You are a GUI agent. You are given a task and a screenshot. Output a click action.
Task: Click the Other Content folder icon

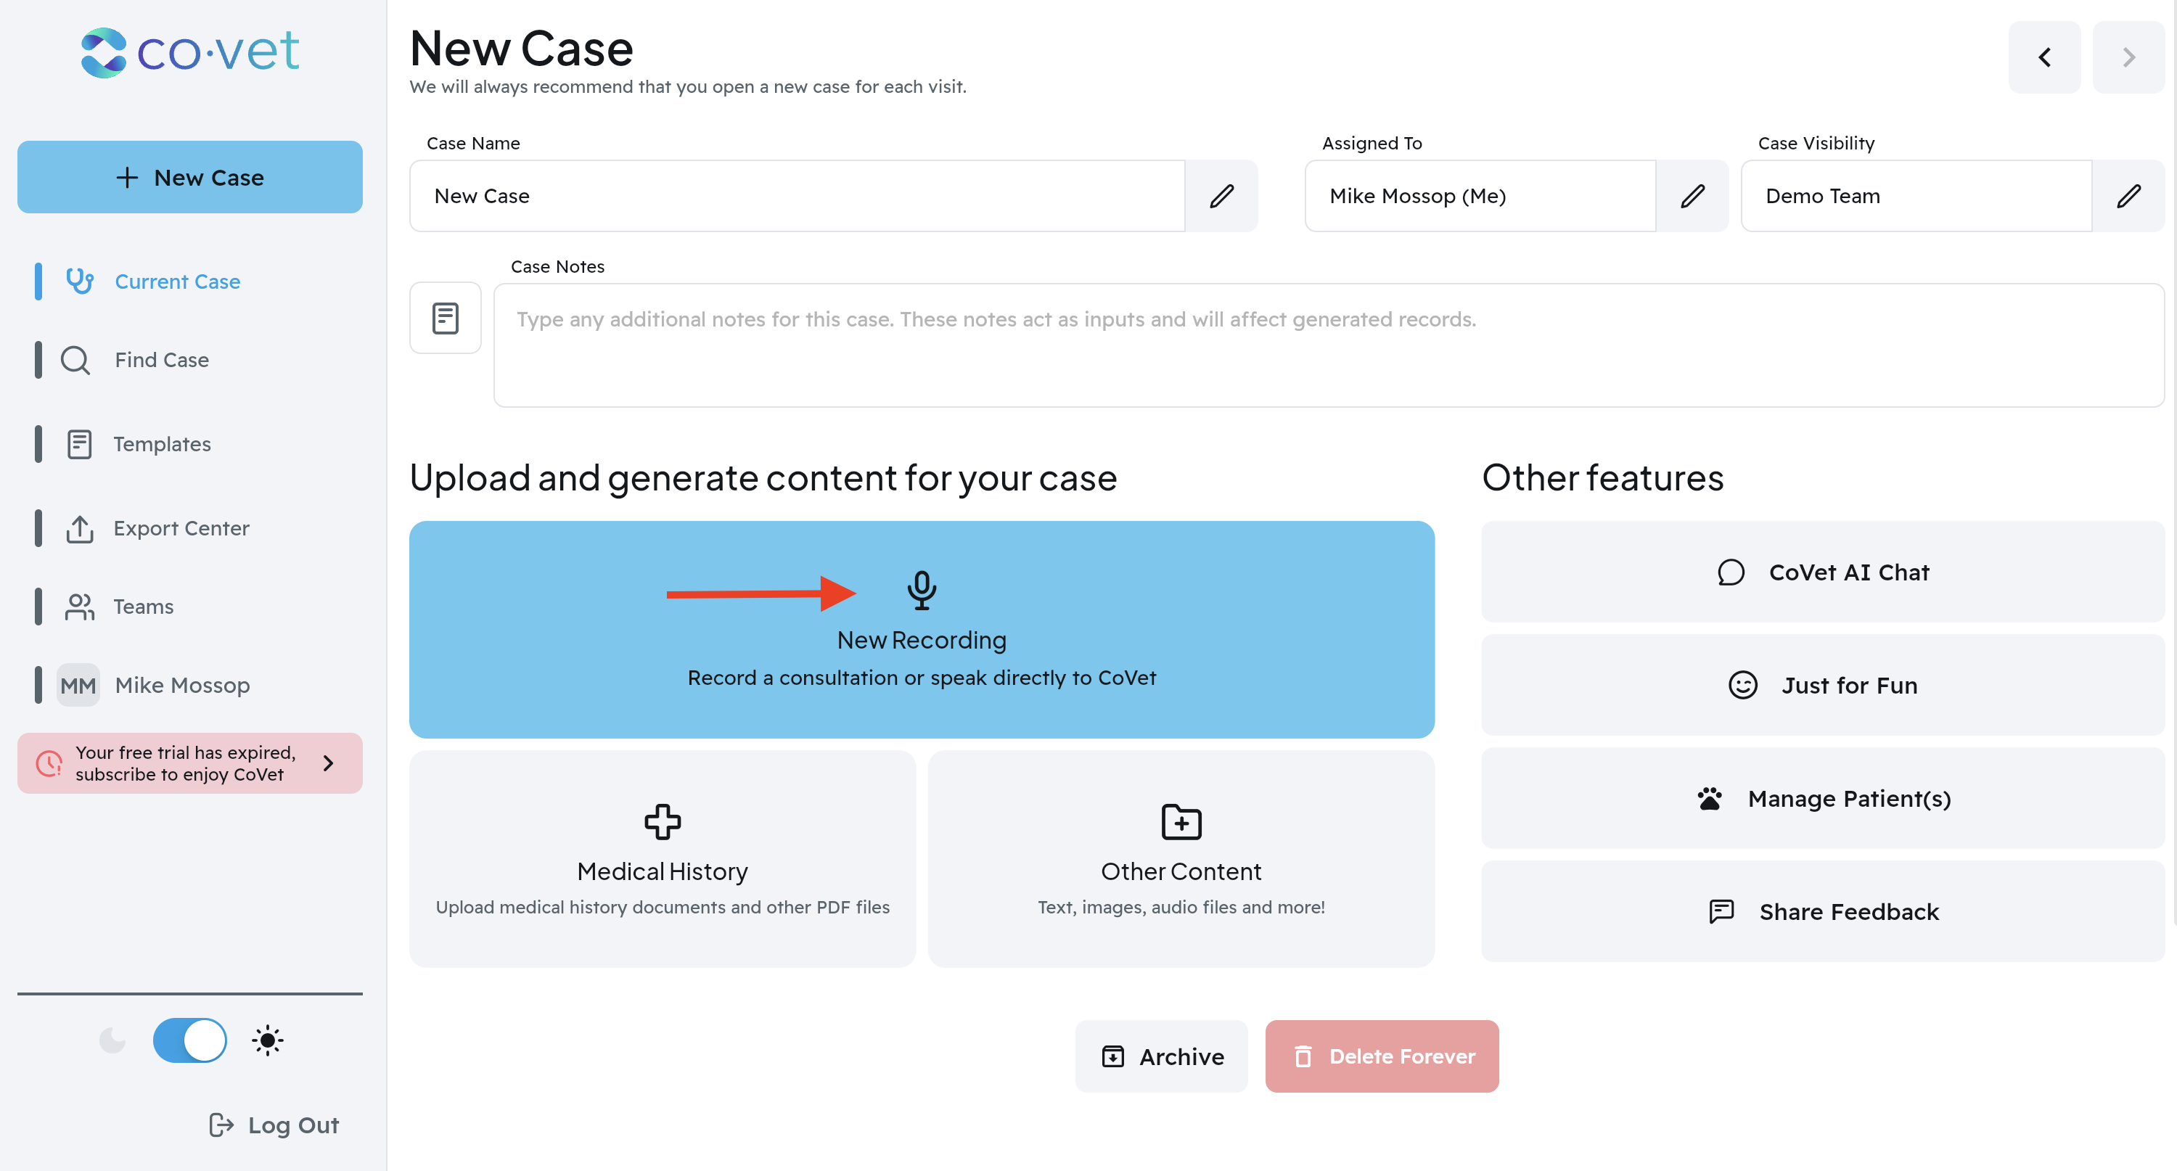tap(1181, 821)
